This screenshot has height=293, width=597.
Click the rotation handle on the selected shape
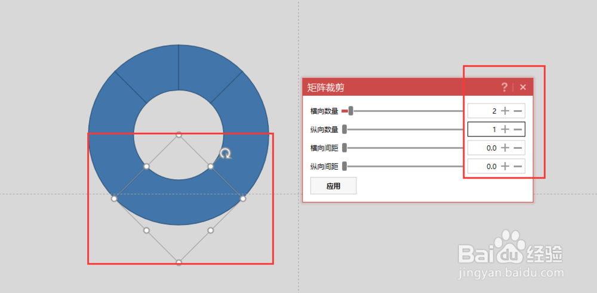point(226,154)
